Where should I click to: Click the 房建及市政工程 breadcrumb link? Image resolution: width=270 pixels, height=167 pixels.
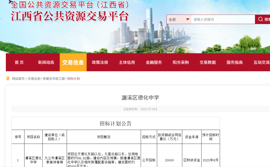tap(54, 79)
